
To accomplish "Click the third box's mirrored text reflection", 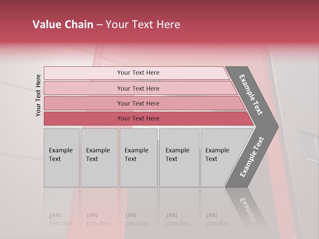I will pyautogui.click(x=137, y=220).
